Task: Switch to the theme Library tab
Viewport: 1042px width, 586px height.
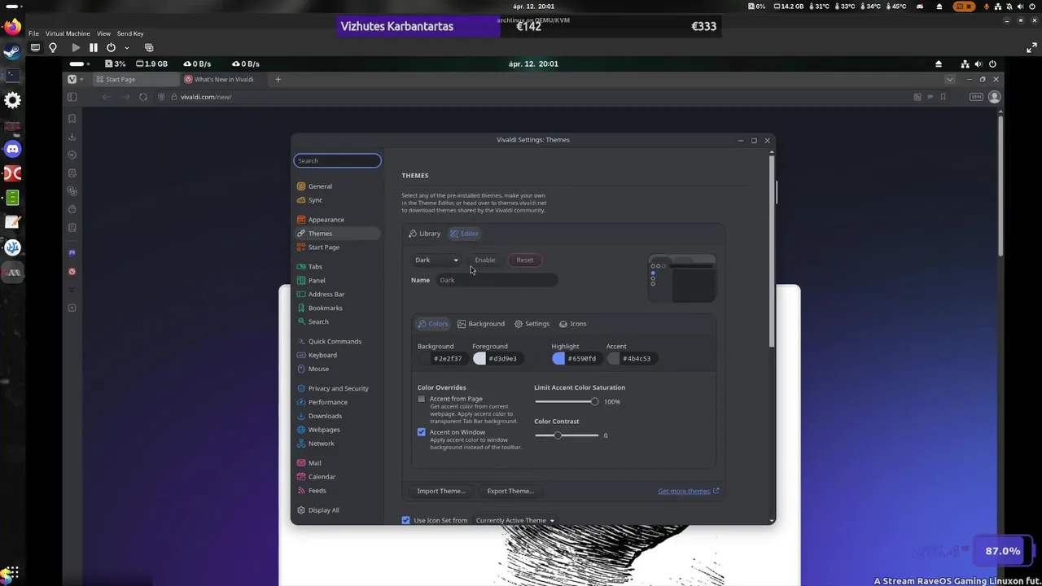Action: (x=425, y=234)
